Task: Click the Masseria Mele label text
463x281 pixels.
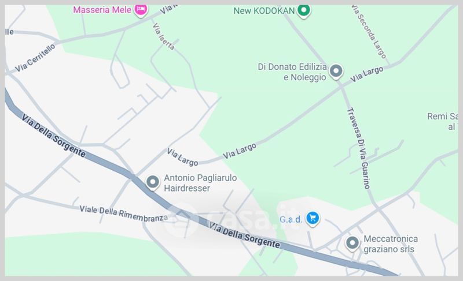Action: pos(102,10)
